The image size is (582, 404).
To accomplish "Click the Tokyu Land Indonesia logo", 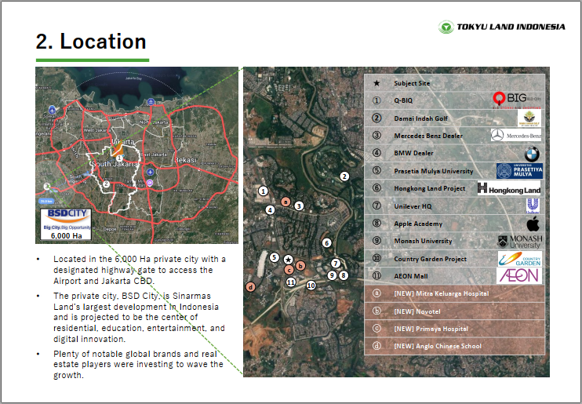I will (x=502, y=27).
